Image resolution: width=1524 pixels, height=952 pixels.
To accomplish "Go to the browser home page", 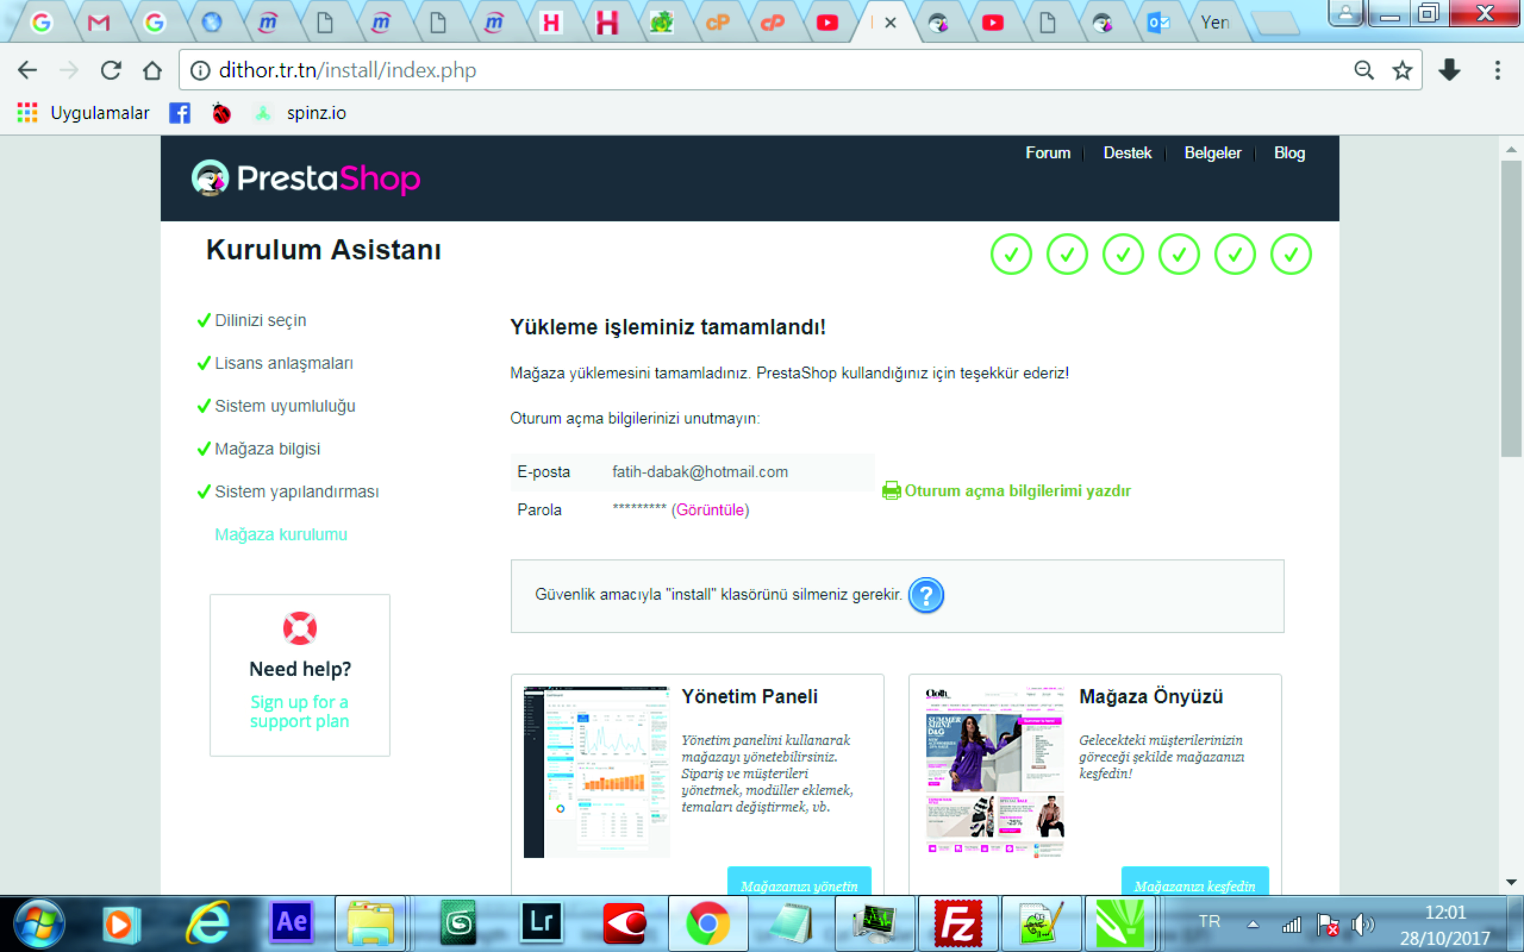I will (152, 70).
